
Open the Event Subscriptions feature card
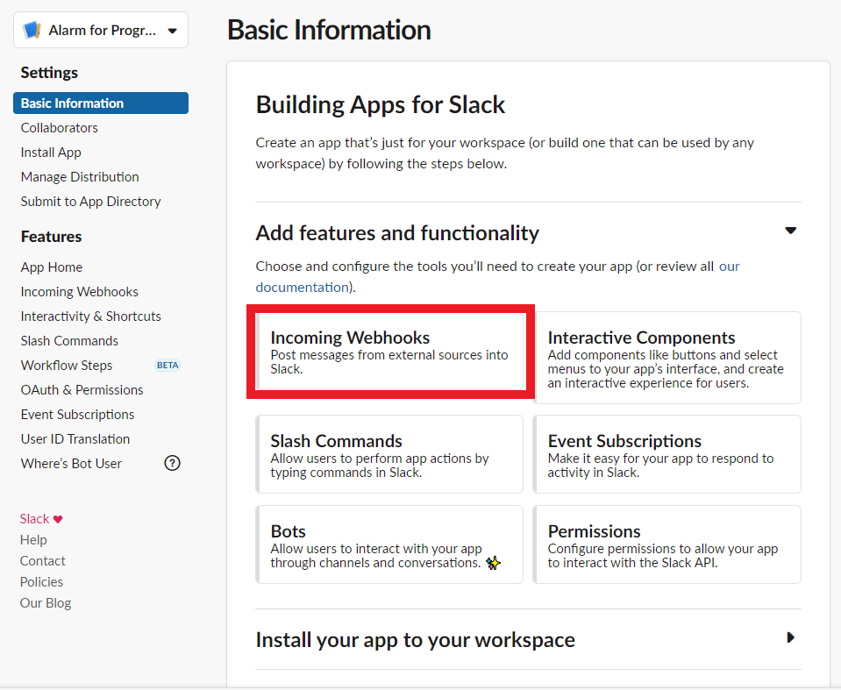pyautogui.click(x=667, y=454)
